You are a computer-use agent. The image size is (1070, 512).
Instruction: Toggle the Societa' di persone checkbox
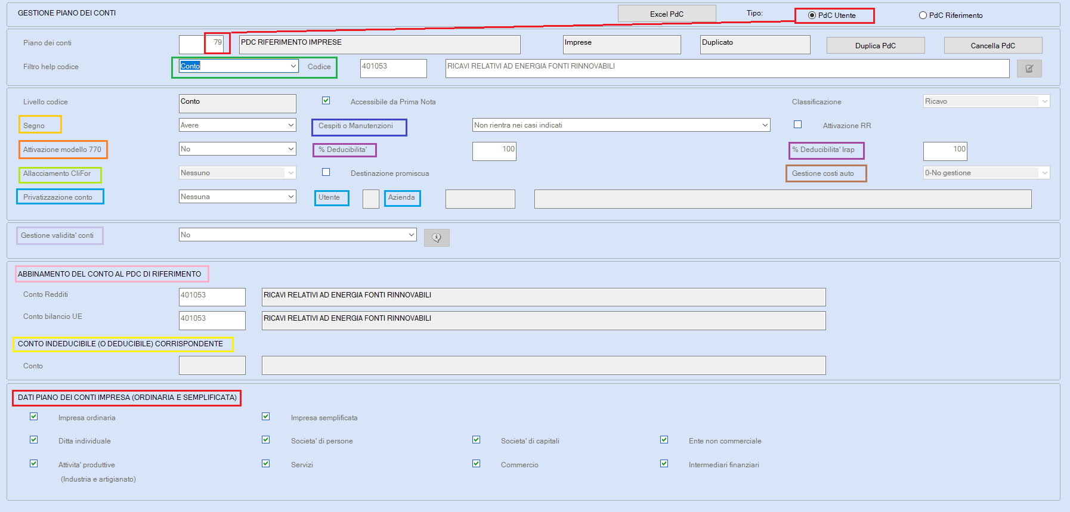tap(265, 440)
